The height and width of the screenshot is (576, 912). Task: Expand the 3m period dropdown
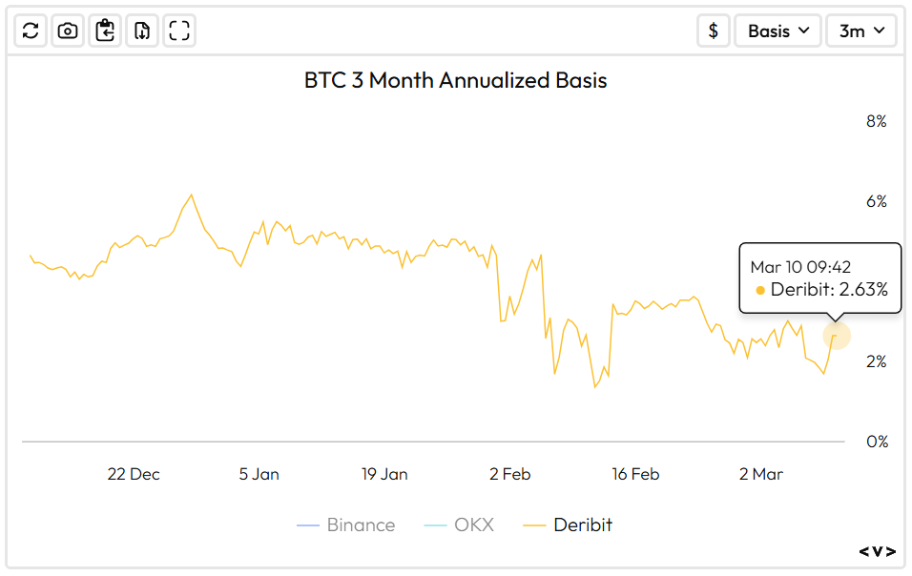click(x=861, y=31)
